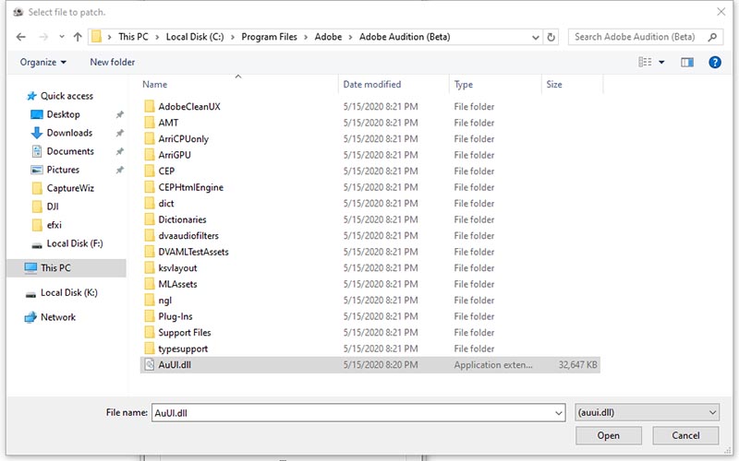Refresh the Adobe Audition (Beta) folder
739x461 pixels.
tap(551, 37)
